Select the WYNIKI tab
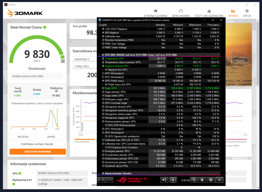 point(233,13)
